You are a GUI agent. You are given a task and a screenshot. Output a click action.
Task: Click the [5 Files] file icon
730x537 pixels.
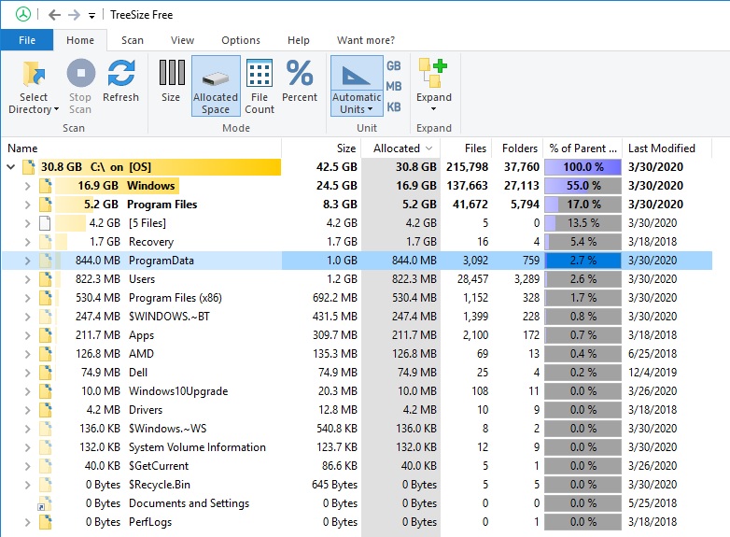point(45,223)
